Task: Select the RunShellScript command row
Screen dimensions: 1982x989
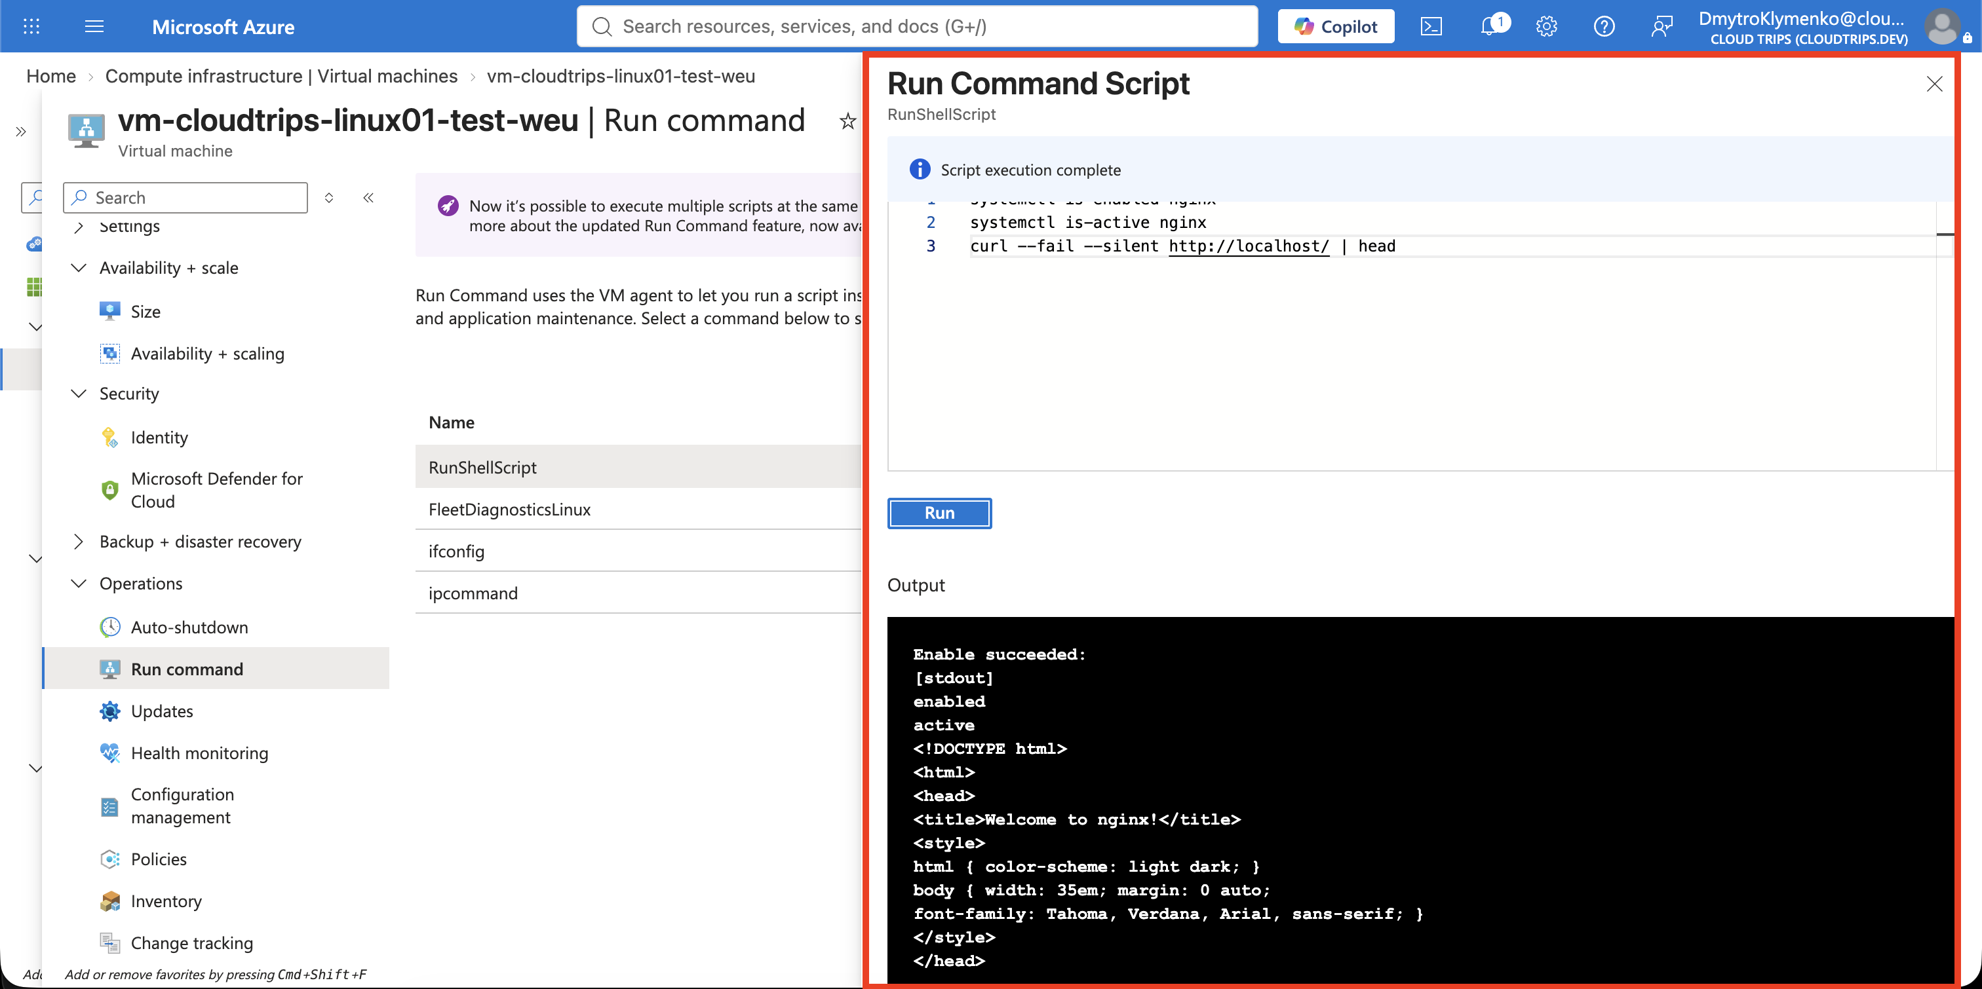Action: coord(638,467)
